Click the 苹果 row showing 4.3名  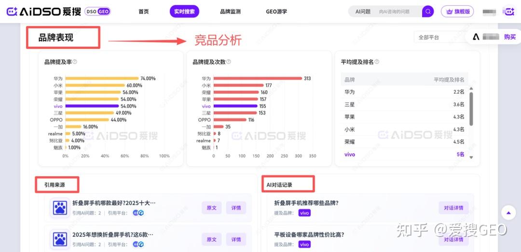(x=404, y=117)
